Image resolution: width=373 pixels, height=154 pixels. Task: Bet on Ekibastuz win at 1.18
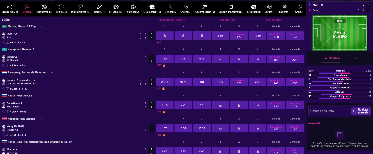[x=165, y=59]
